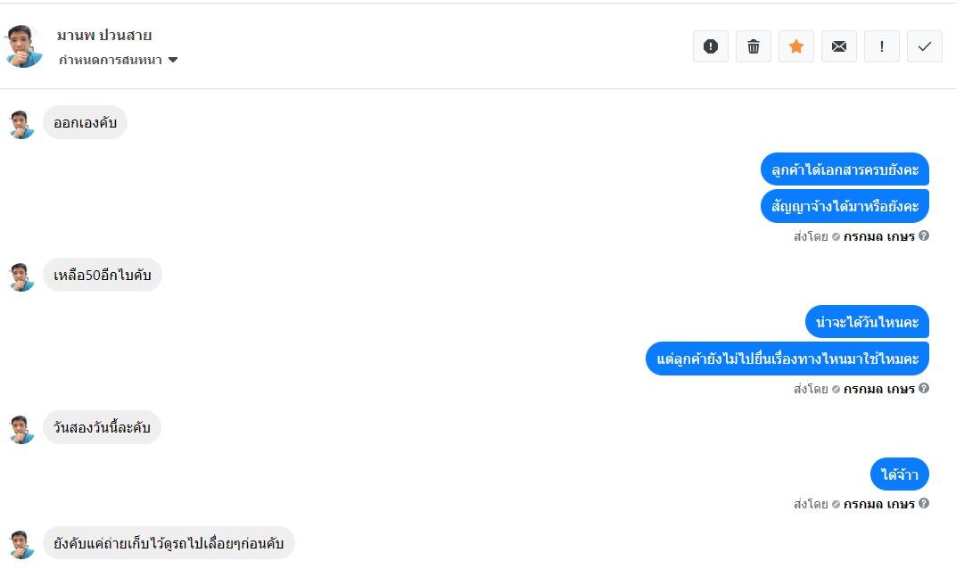Click help icon below สัญญาจ้างได้มาหรือยังคะ message
The image size is (956, 569).
click(924, 236)
